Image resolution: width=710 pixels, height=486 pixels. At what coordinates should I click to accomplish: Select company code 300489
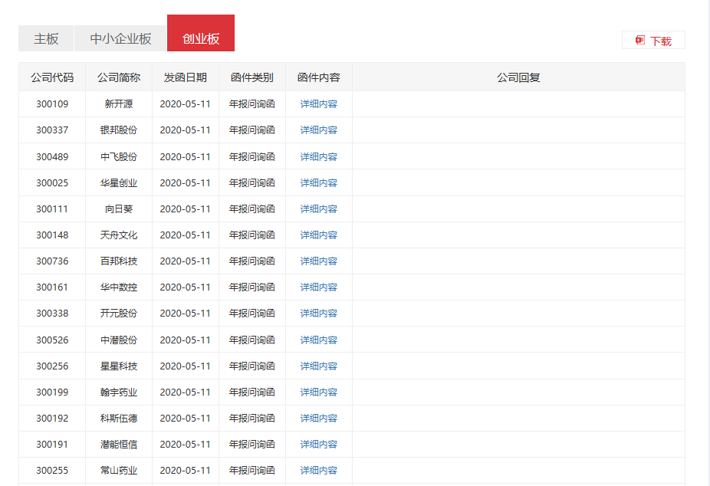pyautogui.click(x=52, y=156)
